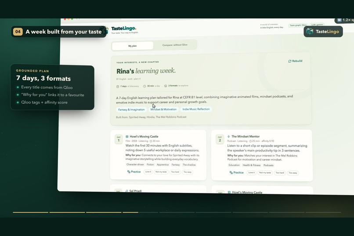Click the clock icon next to 30 min a day

coord(144,86)
